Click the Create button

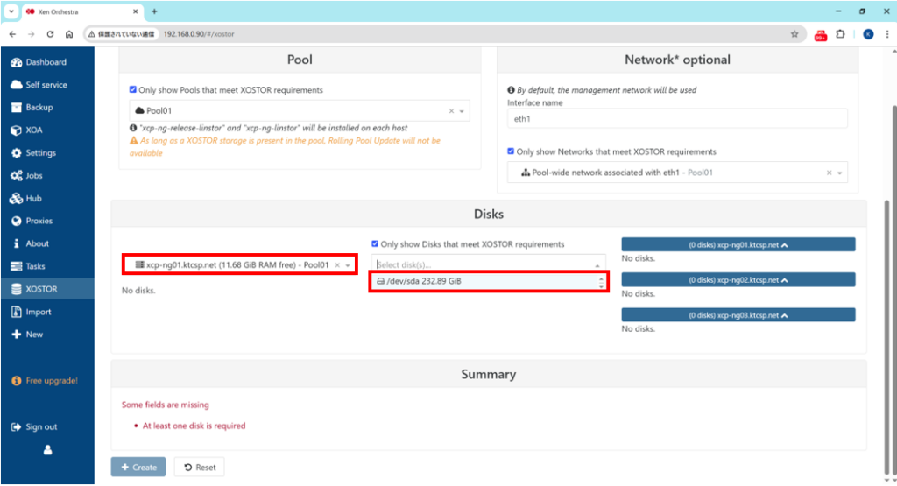[x=138, y=468]
